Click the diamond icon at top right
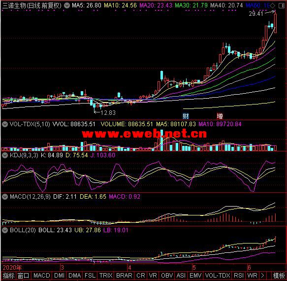The image size is (287, 281). pyautogui.click(x=273, y=6)
